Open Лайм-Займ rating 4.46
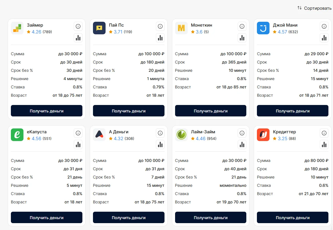 [201, 138]
